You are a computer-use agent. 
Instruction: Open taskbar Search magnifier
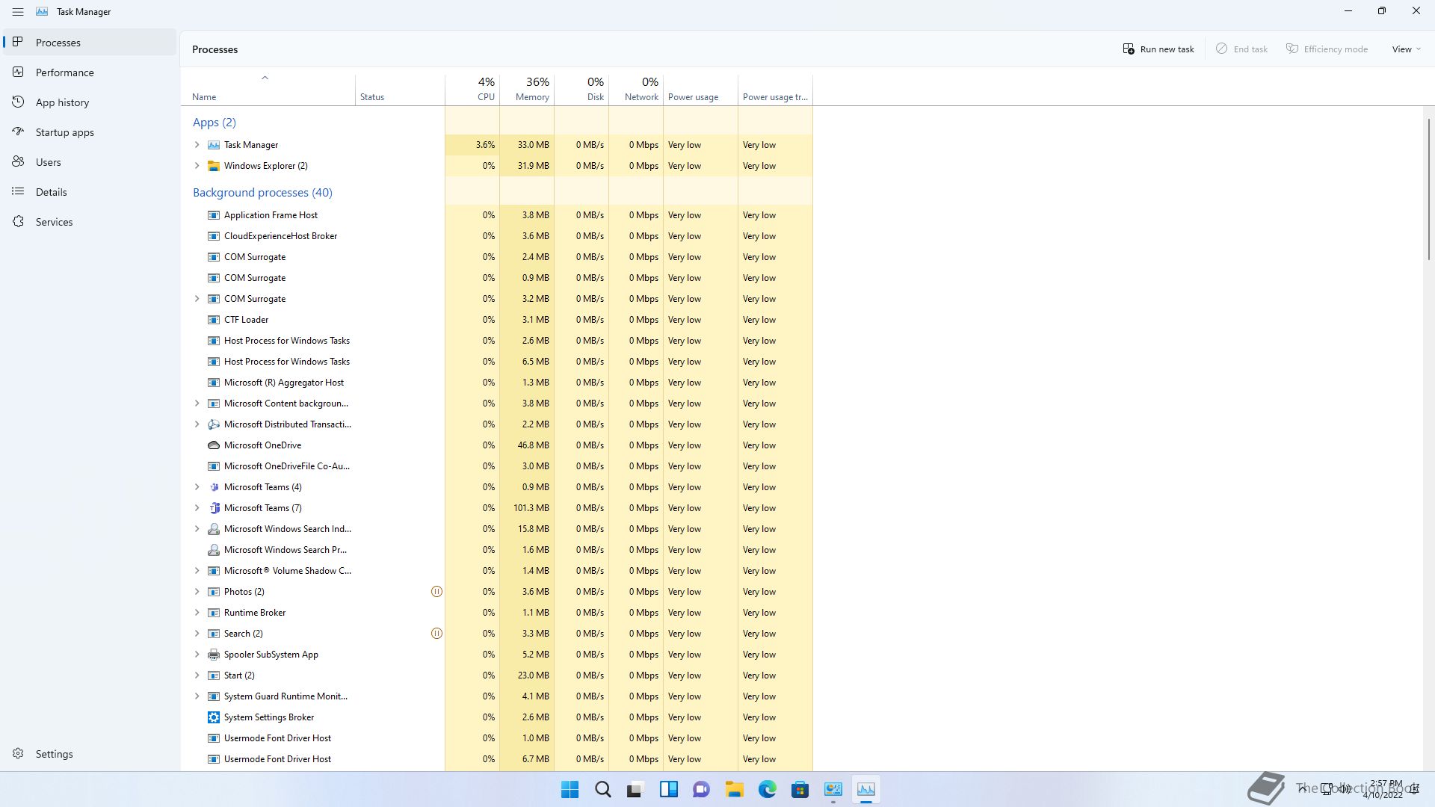tap(602, 789)
